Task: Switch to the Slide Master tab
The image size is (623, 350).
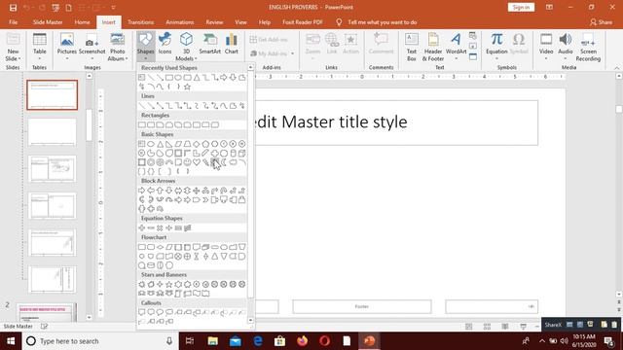Action: click(48, 22)
